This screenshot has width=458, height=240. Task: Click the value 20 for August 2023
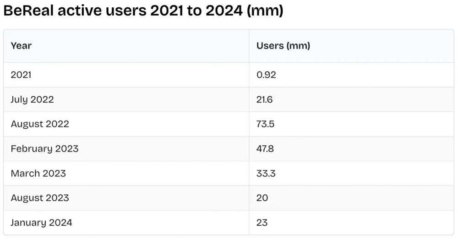262,198
